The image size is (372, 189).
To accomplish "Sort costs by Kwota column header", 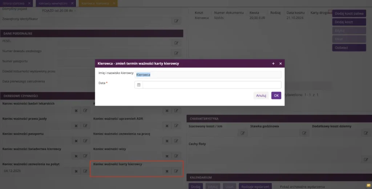I will coord(254,13).
